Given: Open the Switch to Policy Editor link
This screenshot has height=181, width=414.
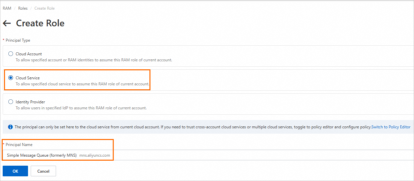Looking at the screenshot, I should pyautogui.click(x=391, y=127).
